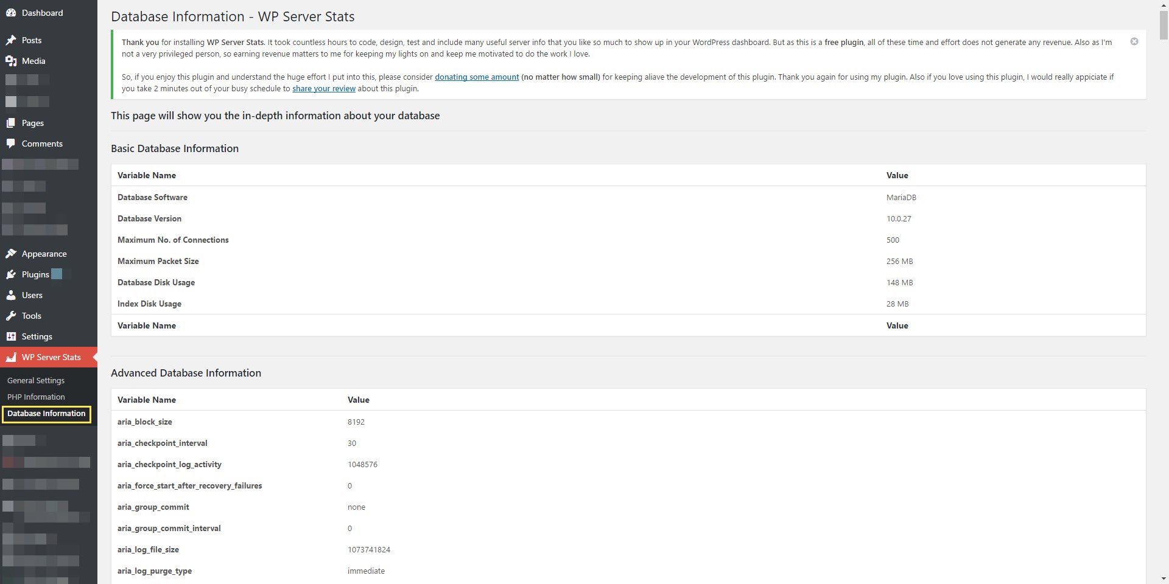Follow the donating some amount link
The height and width of the screenshot is (584, 1169).
coord(477,77)
